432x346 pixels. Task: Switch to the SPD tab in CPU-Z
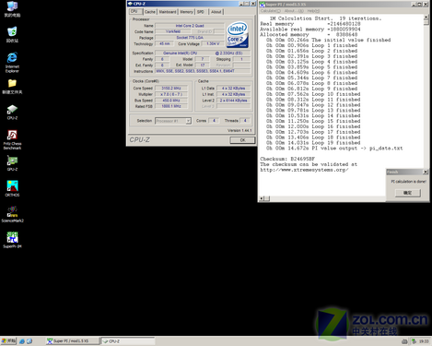coord(201,12)
